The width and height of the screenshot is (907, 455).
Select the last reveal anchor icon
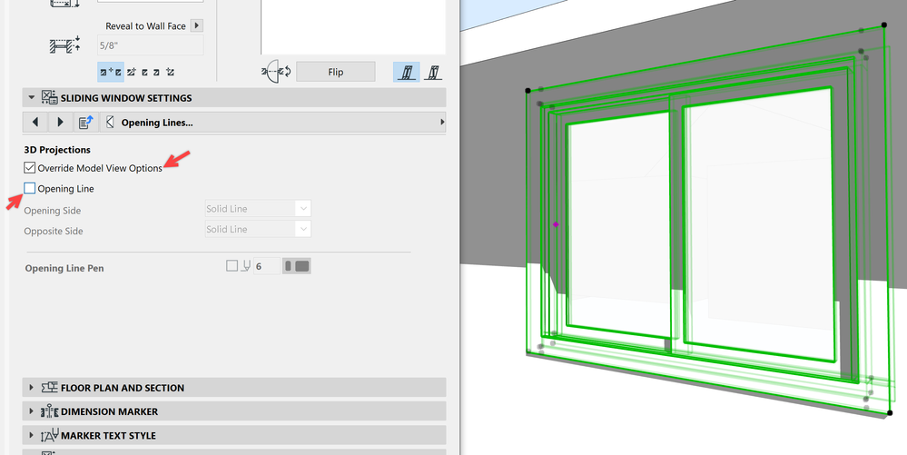click(x=170, y=72)
